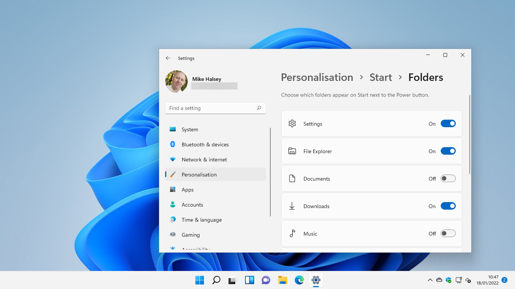The image size is (515, 289).
Task: Click the 'On' label in Downloads row
Action: pyautogui.click(x=432, y=206)
